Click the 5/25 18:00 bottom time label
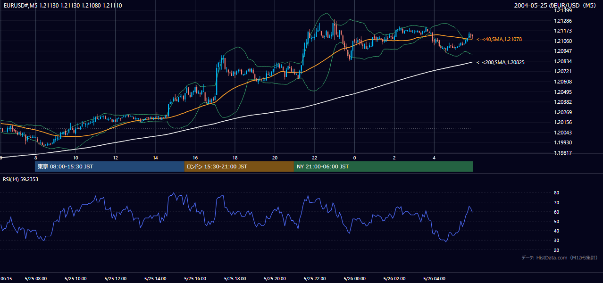Screen dimensions: 603x283 click(235, 279)
